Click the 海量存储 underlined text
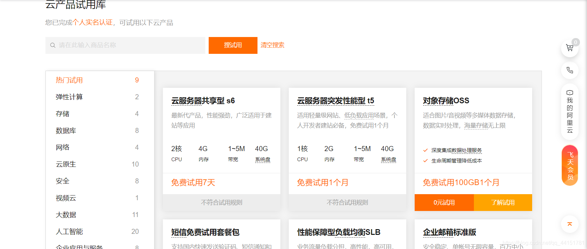 tap(476, 126)
